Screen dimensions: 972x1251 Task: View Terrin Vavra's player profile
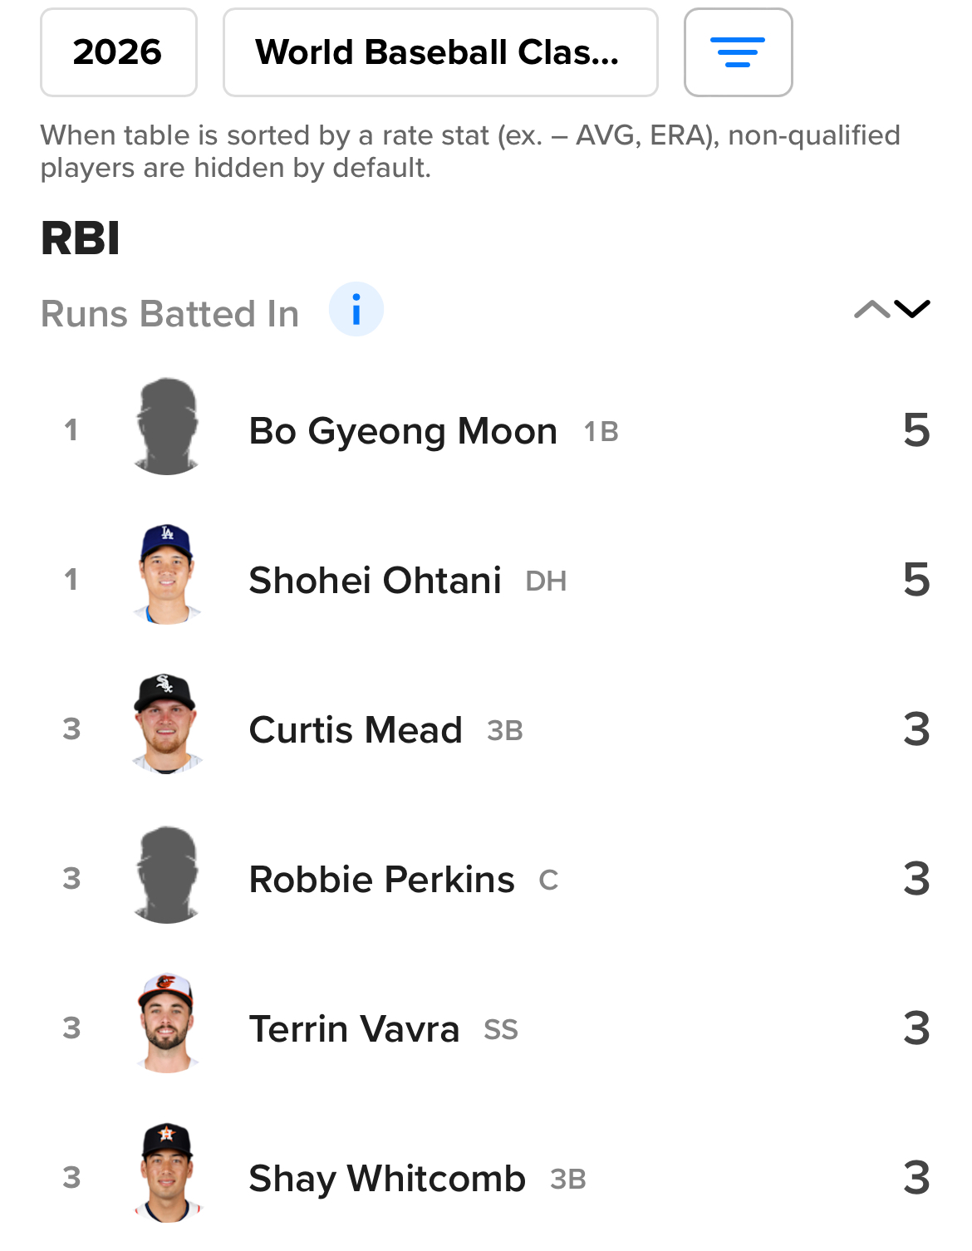pos(354,1029)
